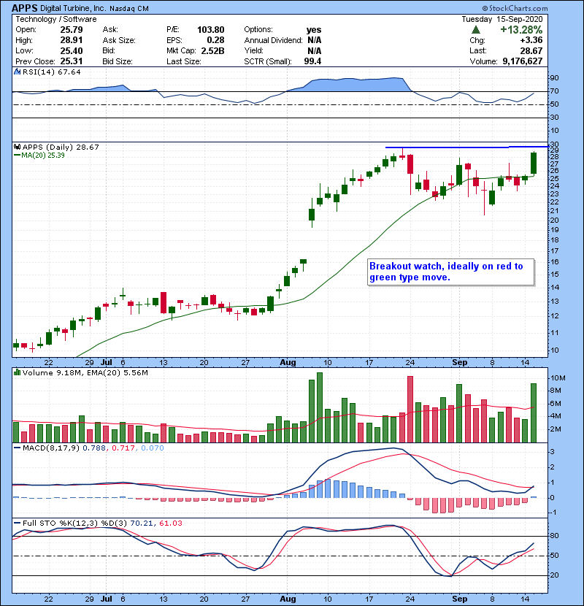Image resolution: width=584 pixels, height=606 pixels.
Task: Click the APPS ticker symbol in header
Action: click(x=25, y=8)
